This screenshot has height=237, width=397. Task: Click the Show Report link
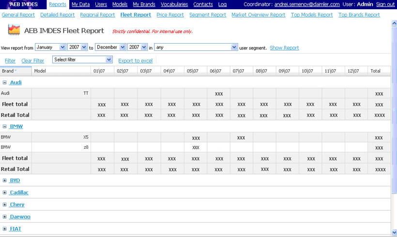click(284, 48)
